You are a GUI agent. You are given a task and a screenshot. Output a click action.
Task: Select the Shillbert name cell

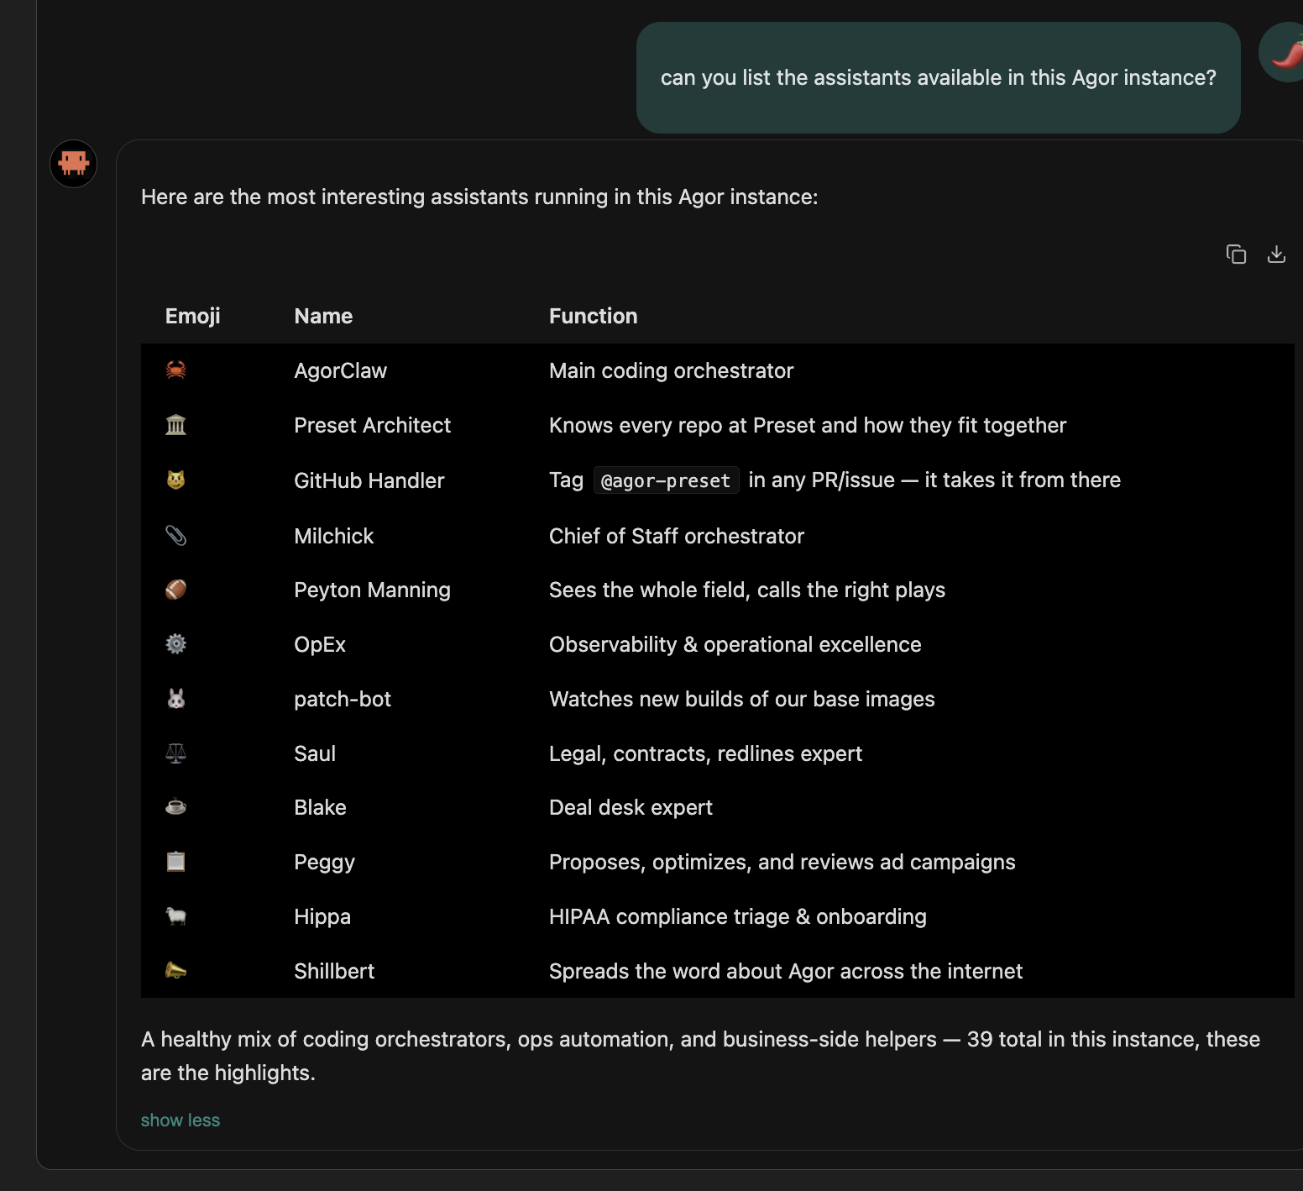pos(334,971)
